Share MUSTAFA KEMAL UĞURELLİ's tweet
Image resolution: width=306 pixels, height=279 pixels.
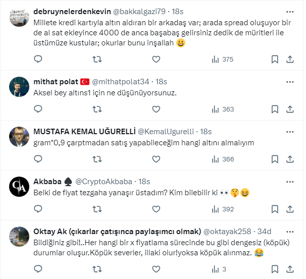click(x=290, y=159)
